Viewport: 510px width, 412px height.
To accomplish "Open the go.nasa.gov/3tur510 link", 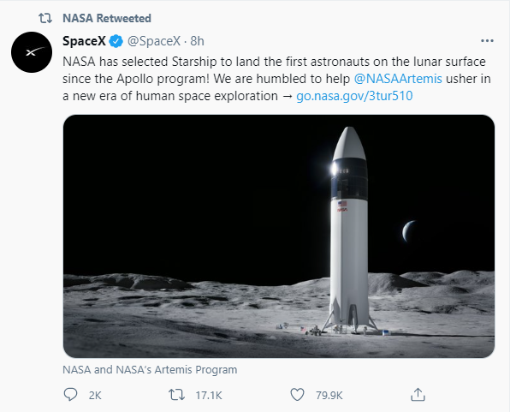I will point(354,96).
